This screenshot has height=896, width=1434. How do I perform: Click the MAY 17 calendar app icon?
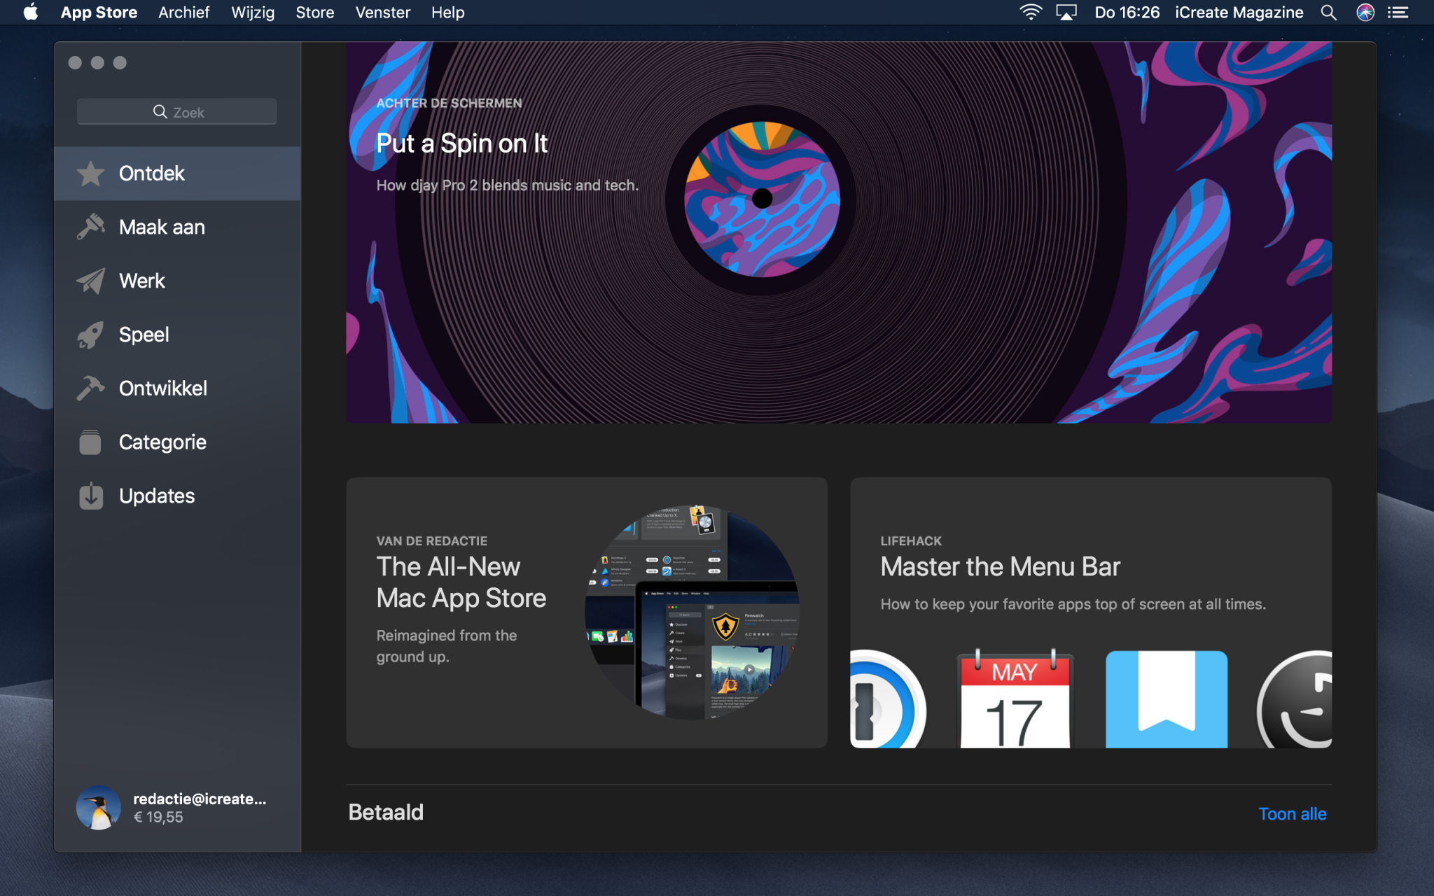click(1015, 700)
